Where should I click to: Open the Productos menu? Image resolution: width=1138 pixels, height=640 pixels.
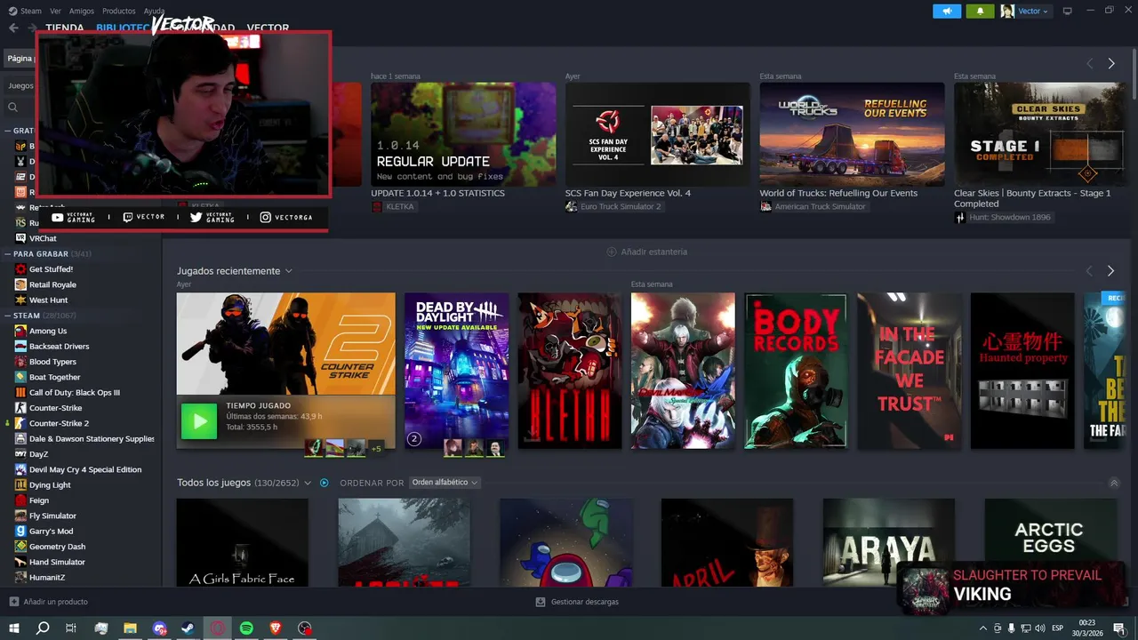[x=119, y=11]
